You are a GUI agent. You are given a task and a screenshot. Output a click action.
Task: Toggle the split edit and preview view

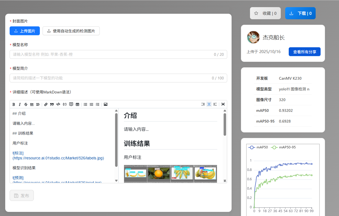tap(209, 104)
